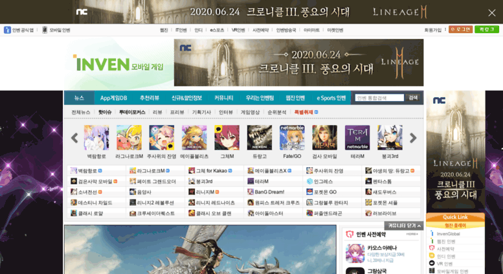Click the green 퀵링크 button
The image size is (503, 274).
point(487,30)
